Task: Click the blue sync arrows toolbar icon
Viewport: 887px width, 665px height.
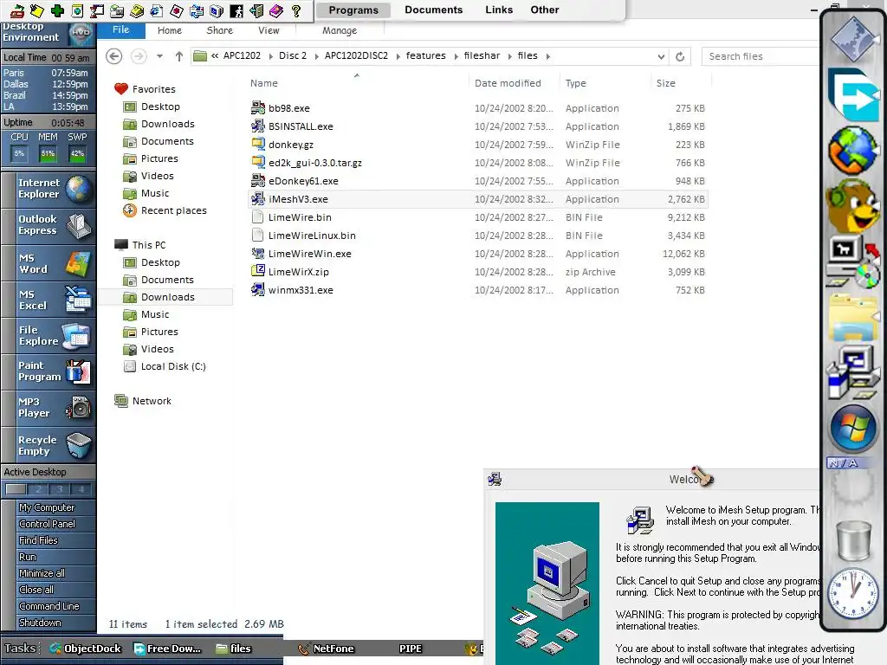Action: coord(197,10)
